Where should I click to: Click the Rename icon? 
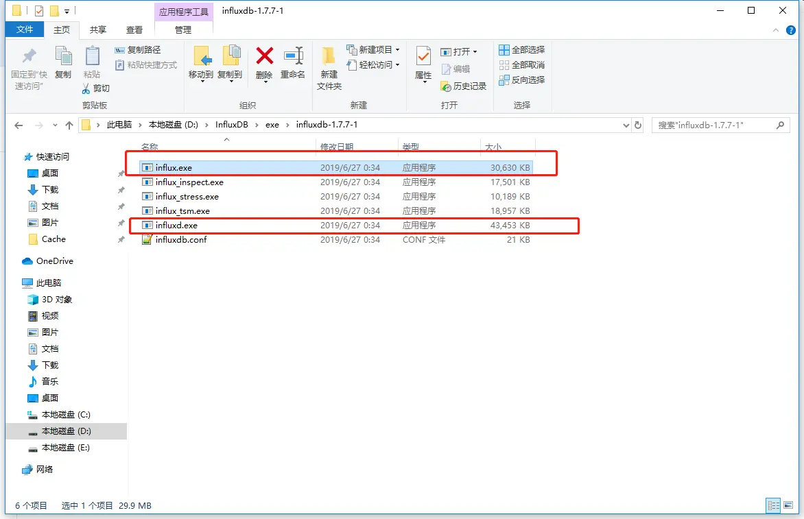point(294,56)
